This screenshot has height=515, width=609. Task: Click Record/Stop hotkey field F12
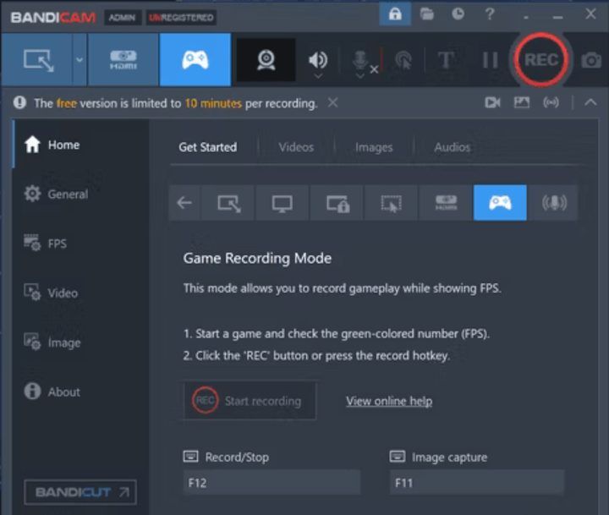272,482
